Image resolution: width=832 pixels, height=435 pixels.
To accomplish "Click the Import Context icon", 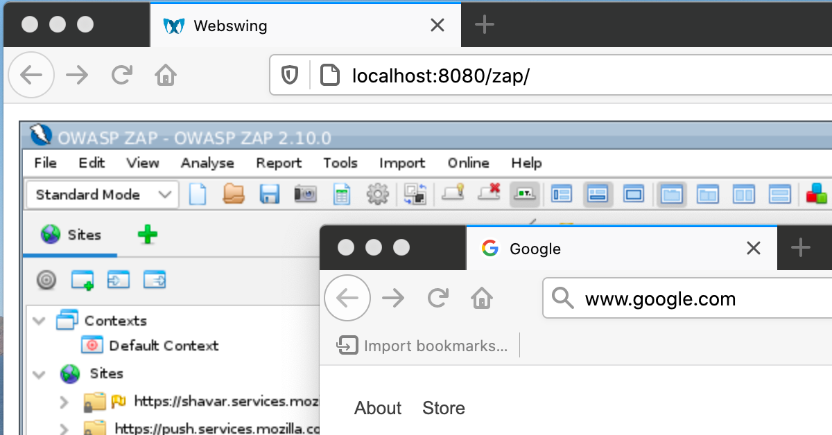I will pos(119,280).
